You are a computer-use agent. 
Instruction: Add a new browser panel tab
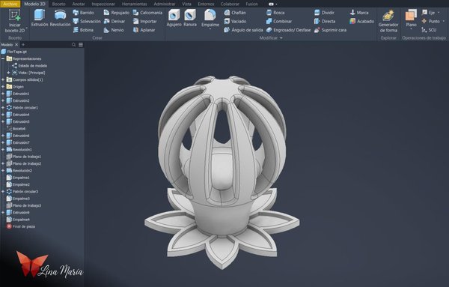pos(23,45)
